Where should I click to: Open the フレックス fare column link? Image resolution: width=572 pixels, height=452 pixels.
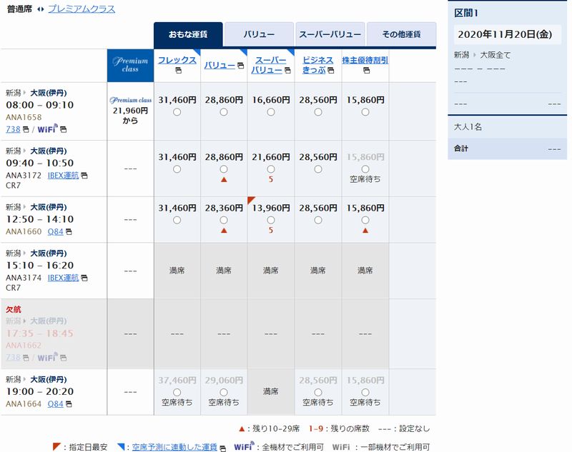pyautogui.click(x=177, y=61)
